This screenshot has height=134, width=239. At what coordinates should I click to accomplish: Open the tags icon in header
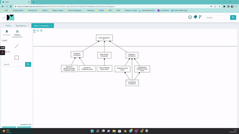pos(195,17)
